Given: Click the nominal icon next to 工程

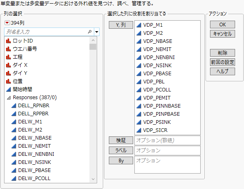Looking at the screenshot, I should (x=8, y=57).
